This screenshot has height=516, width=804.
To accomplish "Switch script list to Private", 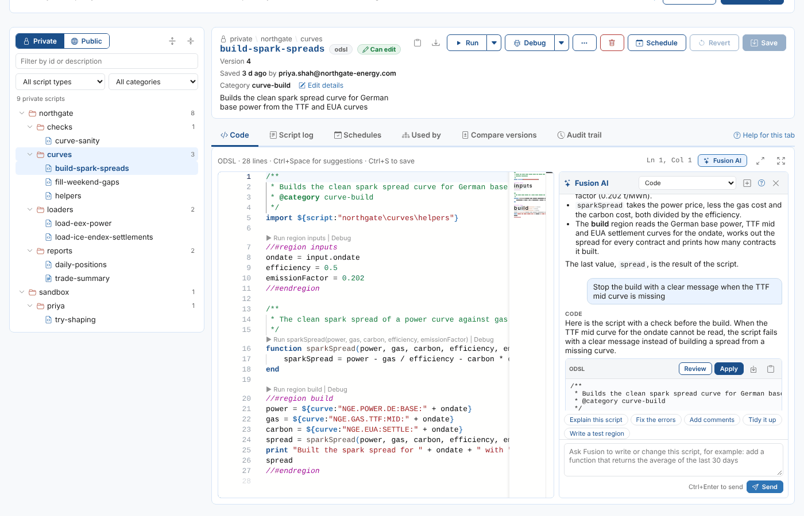I will pyautogui.click(x=40, y=41).
